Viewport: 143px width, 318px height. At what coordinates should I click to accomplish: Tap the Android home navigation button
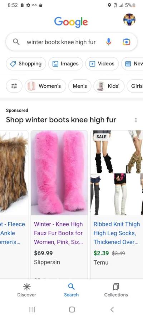point(72,309)
